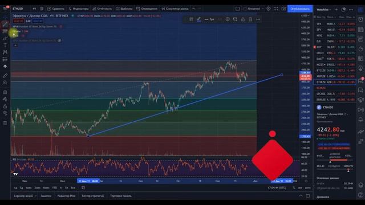The height and width of the screenshot is (205, 365).
Task: Toggle лог (log) scale button
Action: coord(300,187)
